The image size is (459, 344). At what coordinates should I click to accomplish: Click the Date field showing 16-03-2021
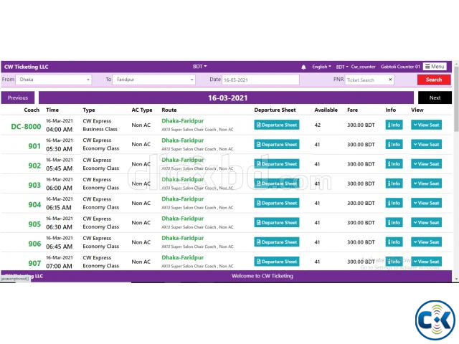pos(260,80)
